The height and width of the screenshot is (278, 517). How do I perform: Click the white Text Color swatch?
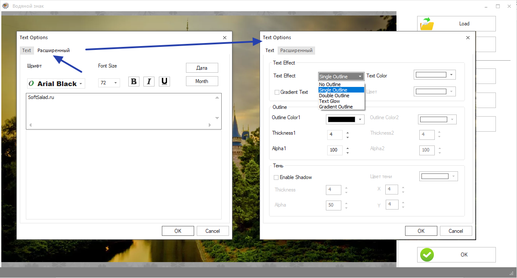(x=431, y=75)
